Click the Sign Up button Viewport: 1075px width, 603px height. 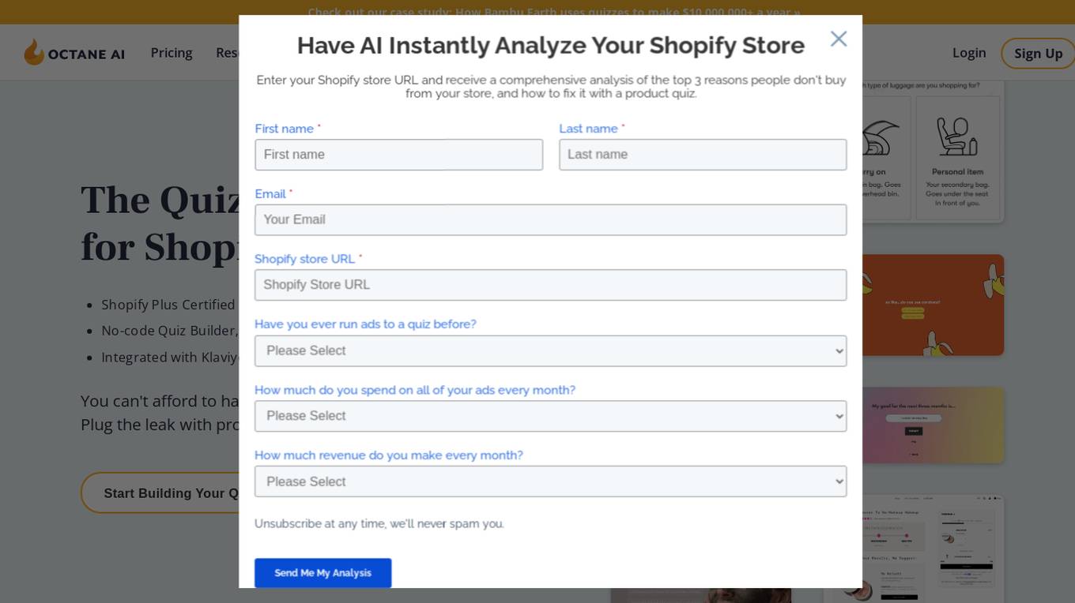(1038, 53)
